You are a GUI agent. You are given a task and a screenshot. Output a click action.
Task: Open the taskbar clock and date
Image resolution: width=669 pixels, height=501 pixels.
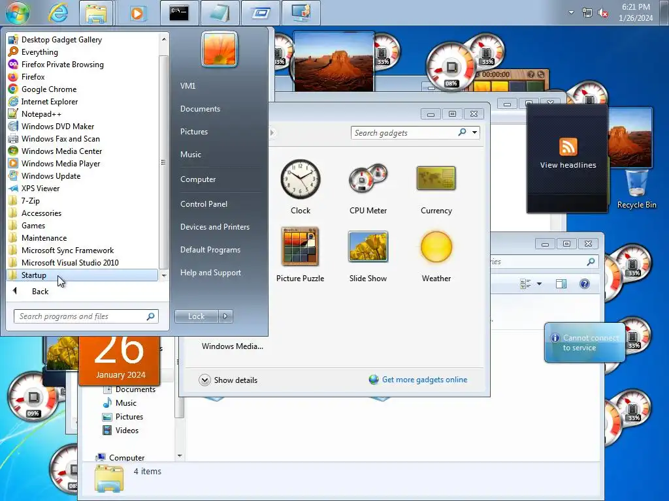point(636,12)
